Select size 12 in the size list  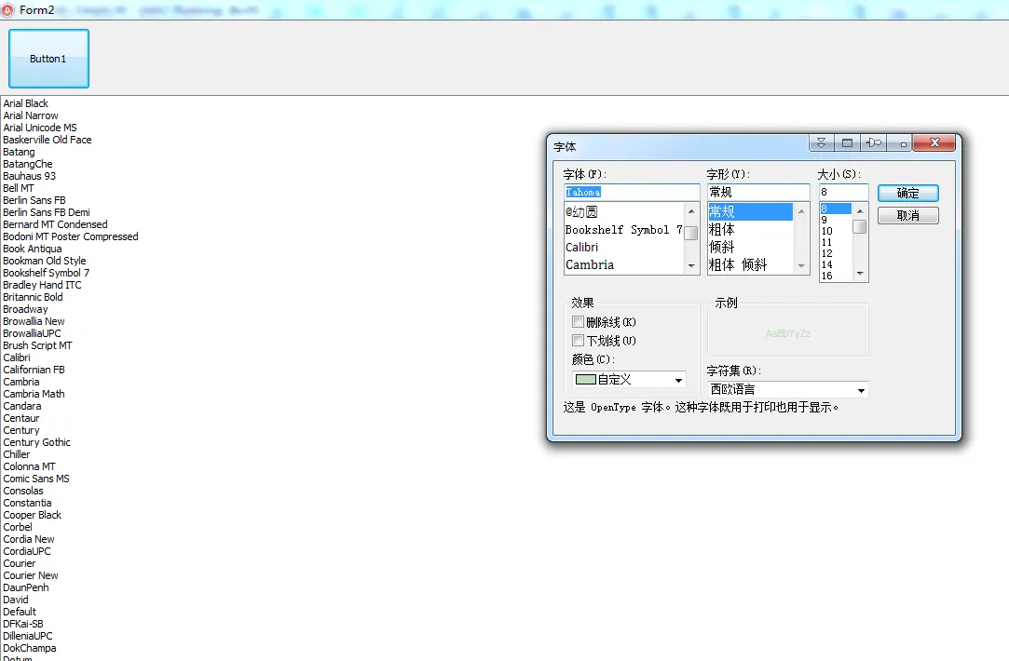(x=836, y=253)
